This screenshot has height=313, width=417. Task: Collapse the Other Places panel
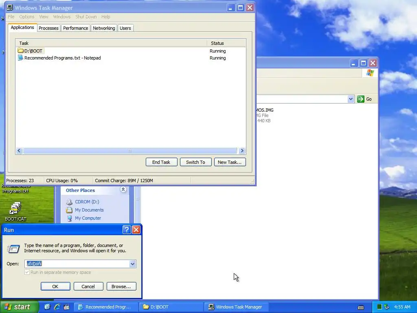click(123, 189)
